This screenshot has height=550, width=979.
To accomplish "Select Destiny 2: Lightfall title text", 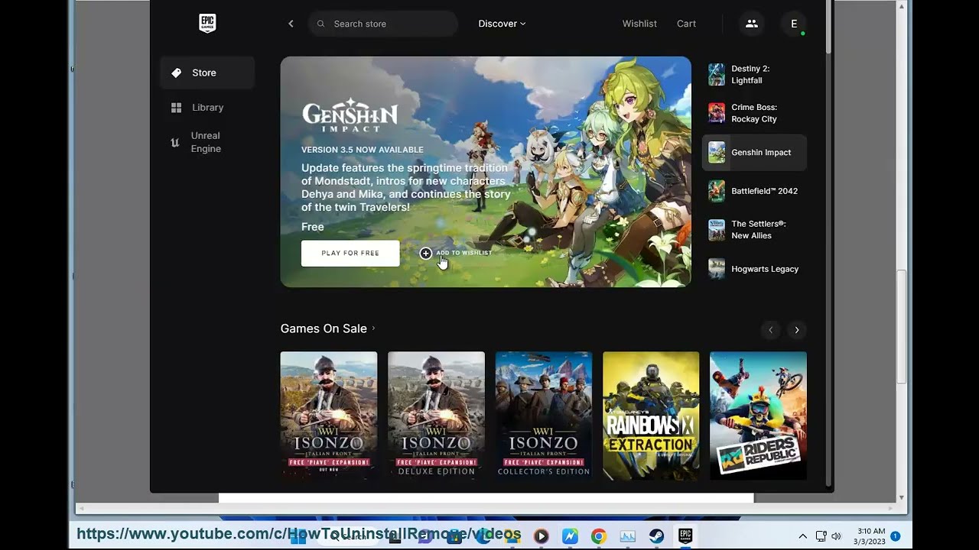I will pyautogui.click(x=750, y=74).
